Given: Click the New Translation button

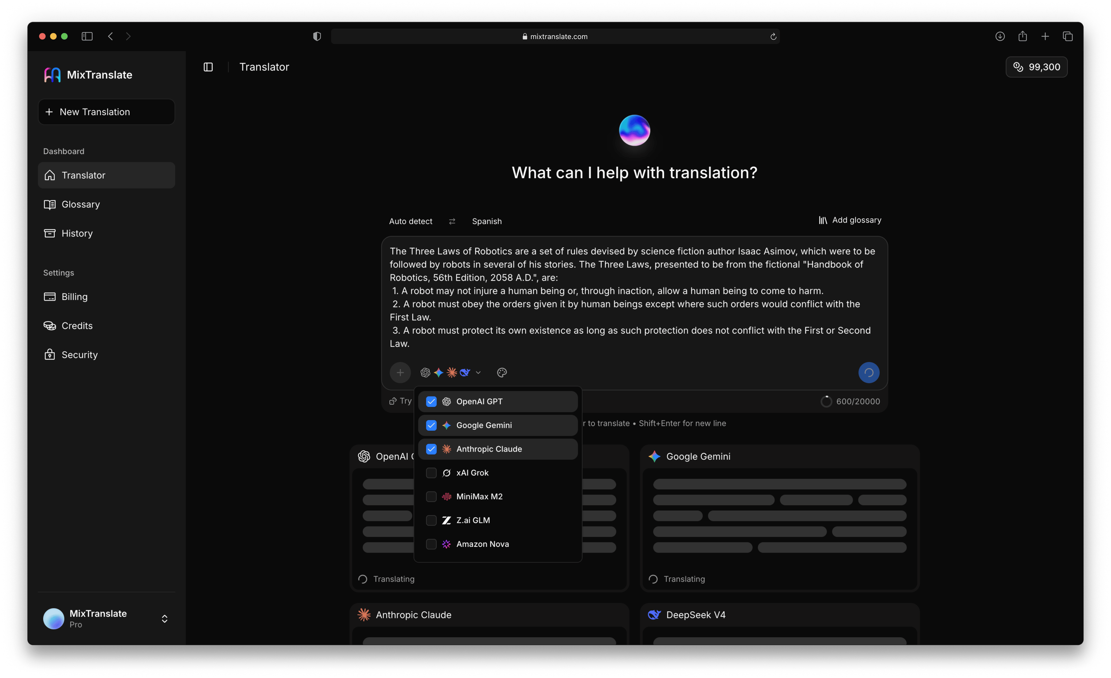Looking at the screenshot, I should click(x=106, y=112).
